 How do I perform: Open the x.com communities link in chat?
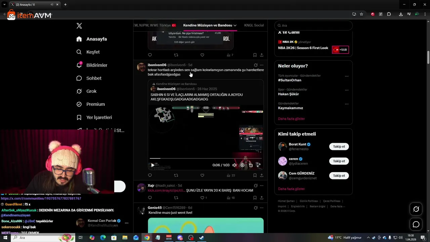coord(41,199)
